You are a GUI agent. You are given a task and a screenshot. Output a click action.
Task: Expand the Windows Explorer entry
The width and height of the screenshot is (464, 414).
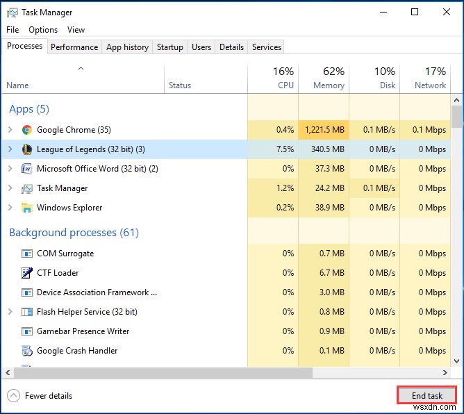point(10,208)
